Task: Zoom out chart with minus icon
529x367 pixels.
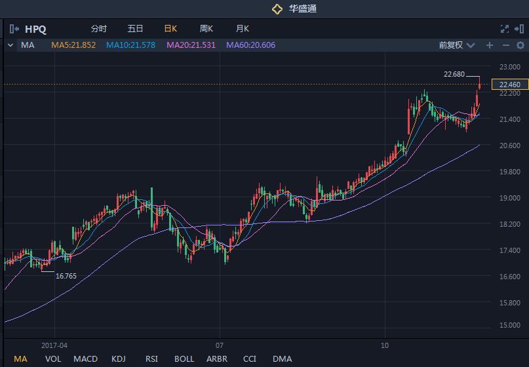Action: click(505, 45)
